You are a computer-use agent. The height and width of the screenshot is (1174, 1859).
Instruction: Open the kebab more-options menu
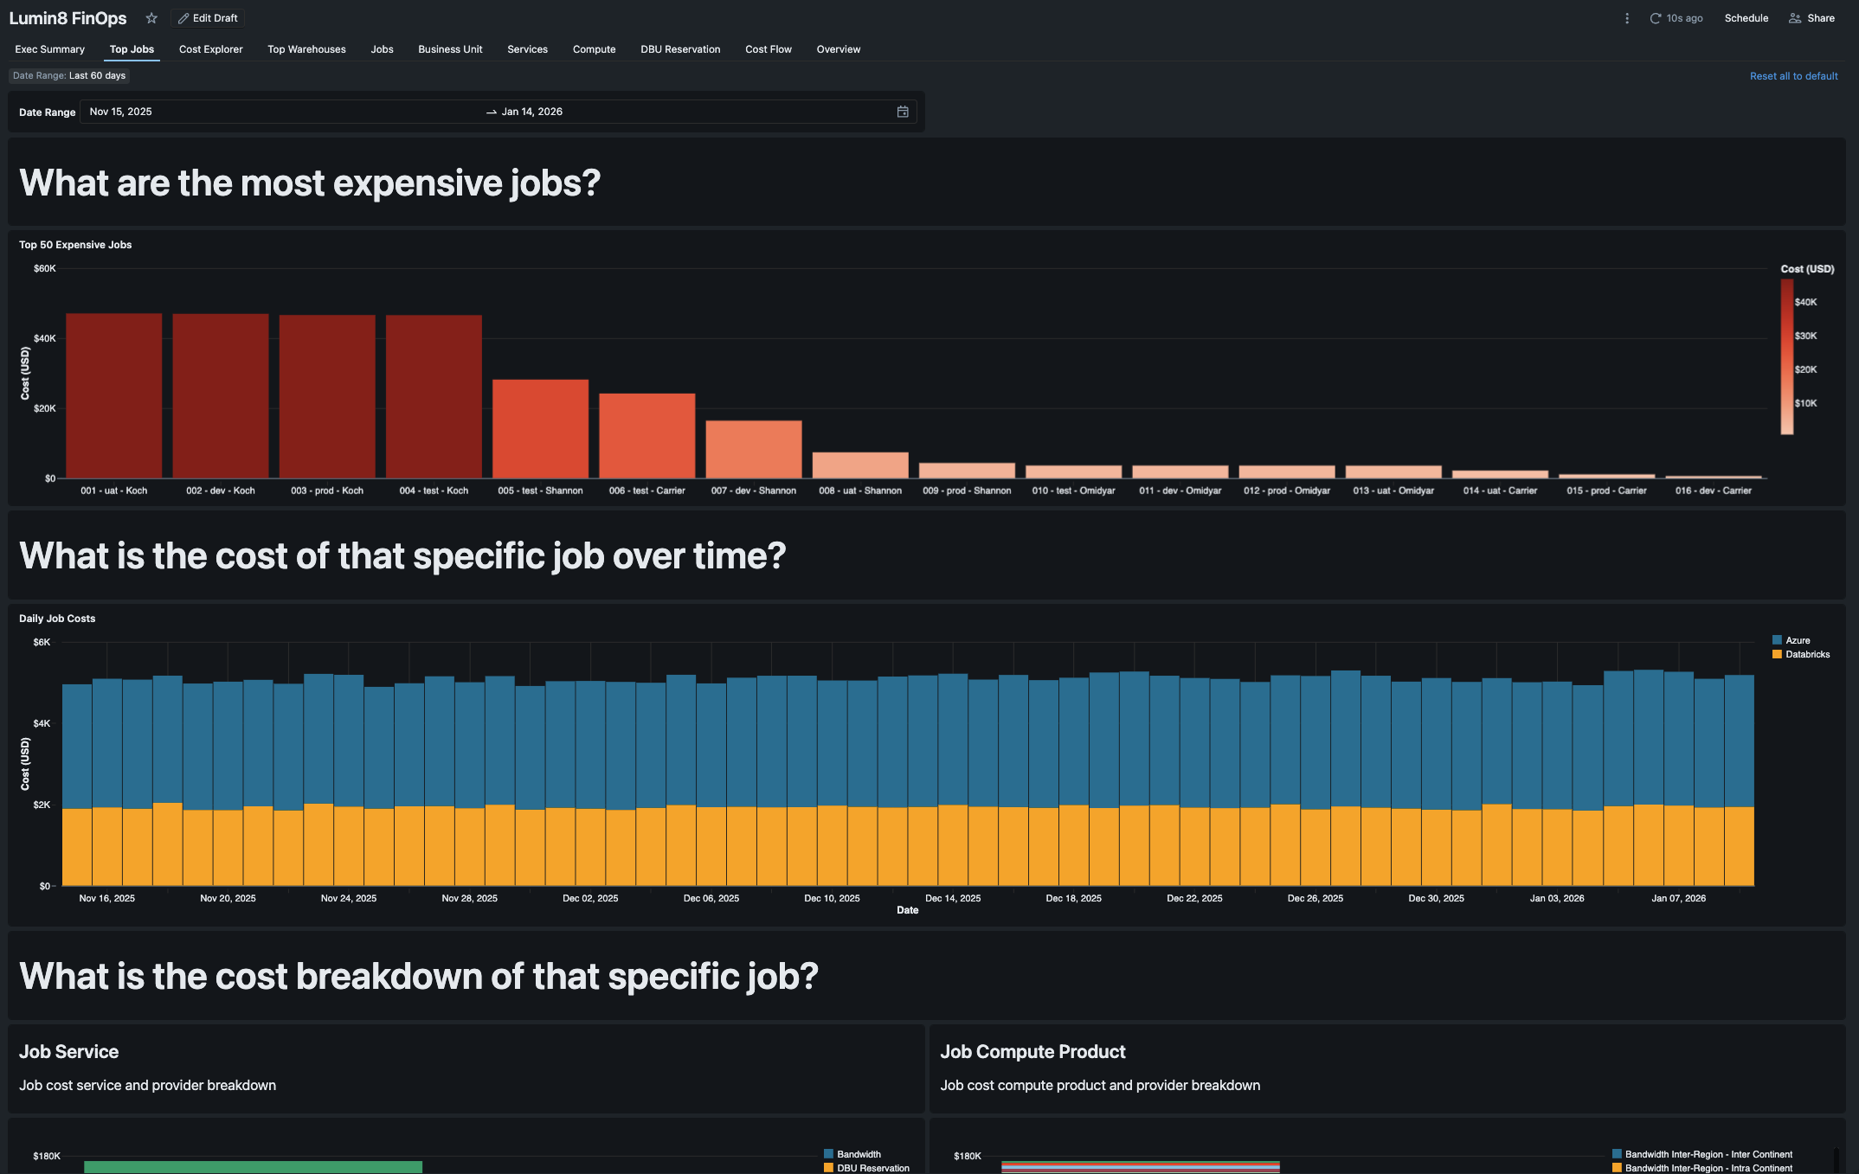coord(1627,18)
